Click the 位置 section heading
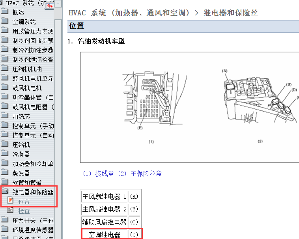299x239 pixels. click(77, 26)
